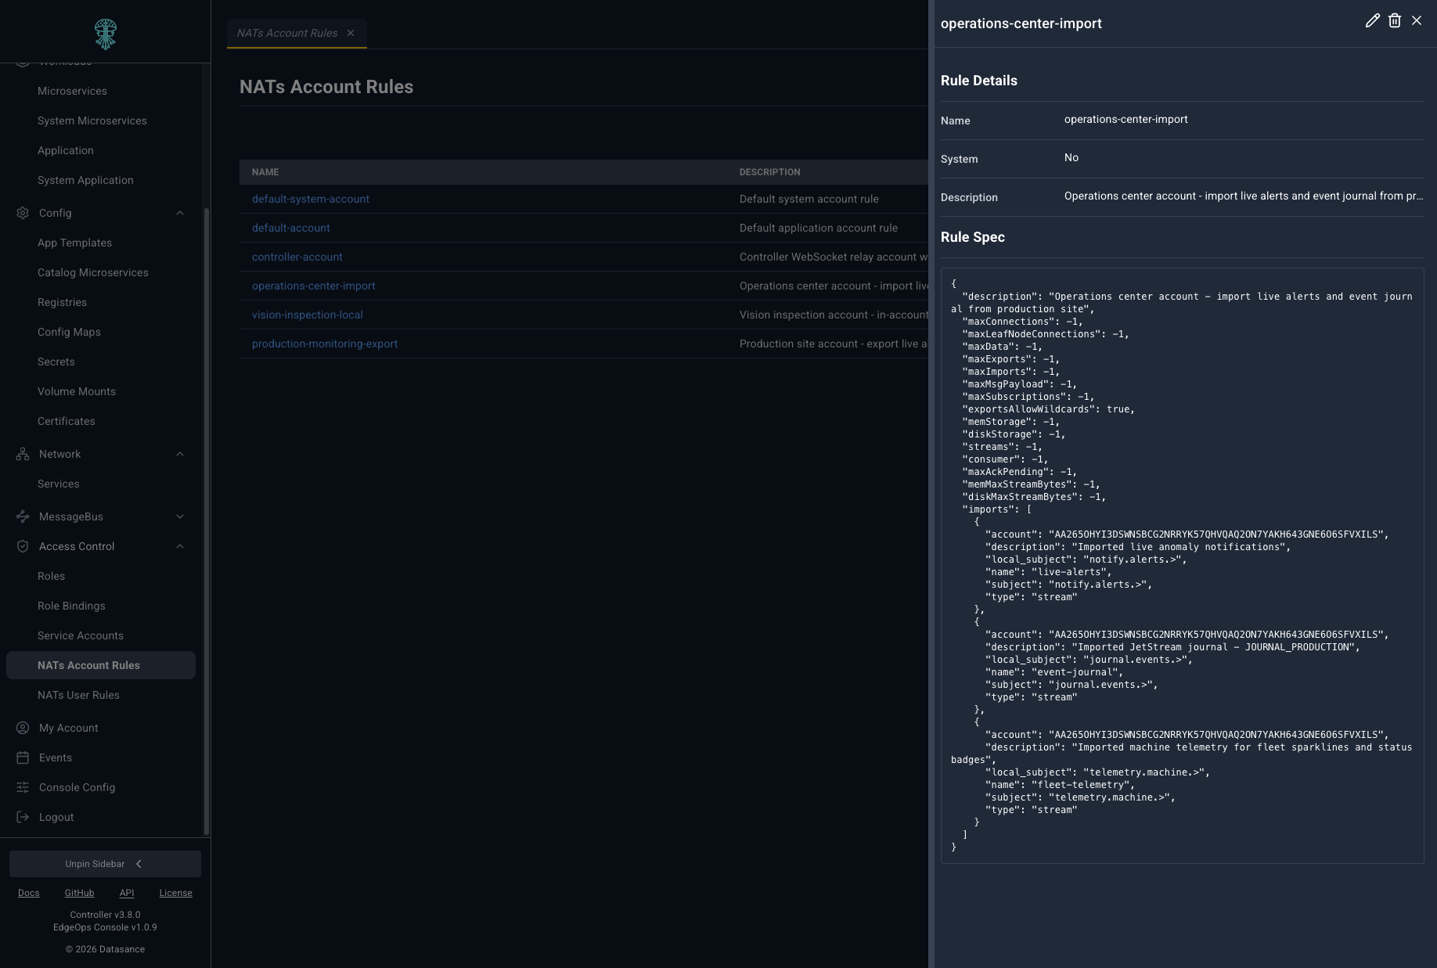This screenshot has height=968, width=1437.
Task: Open Microservices in the sidebar
Action: click(x=72, y=91)
